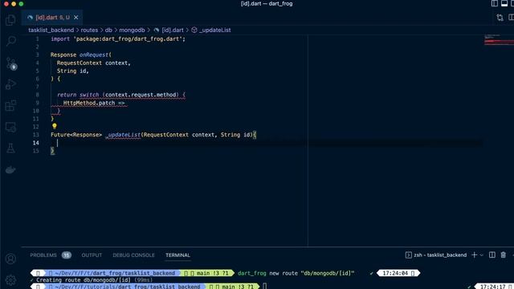
Task: Click the problems count badge 15
Action: point(66,255)
